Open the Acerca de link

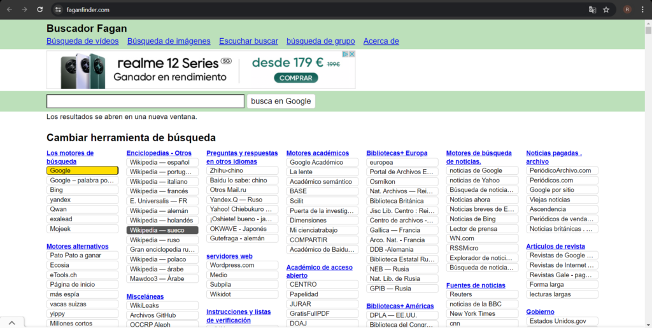click(381, 41)
